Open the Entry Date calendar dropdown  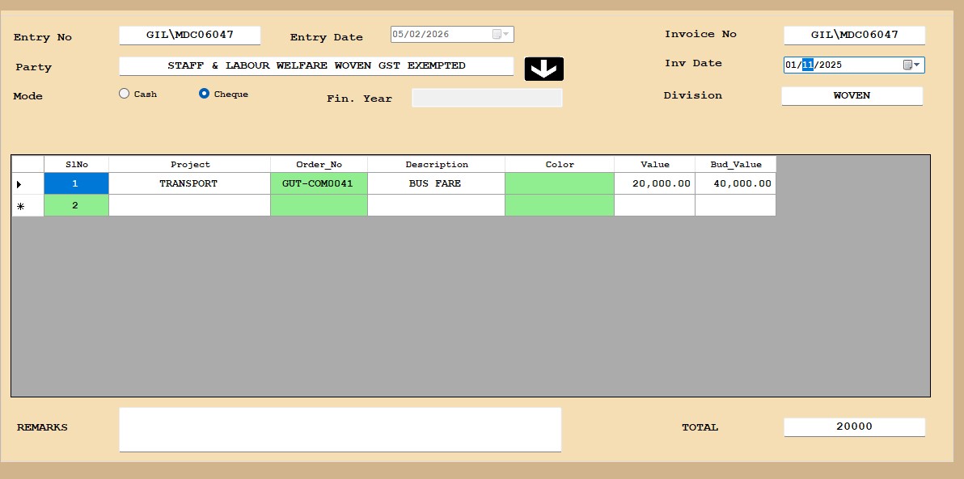click(x=501, y=35)
